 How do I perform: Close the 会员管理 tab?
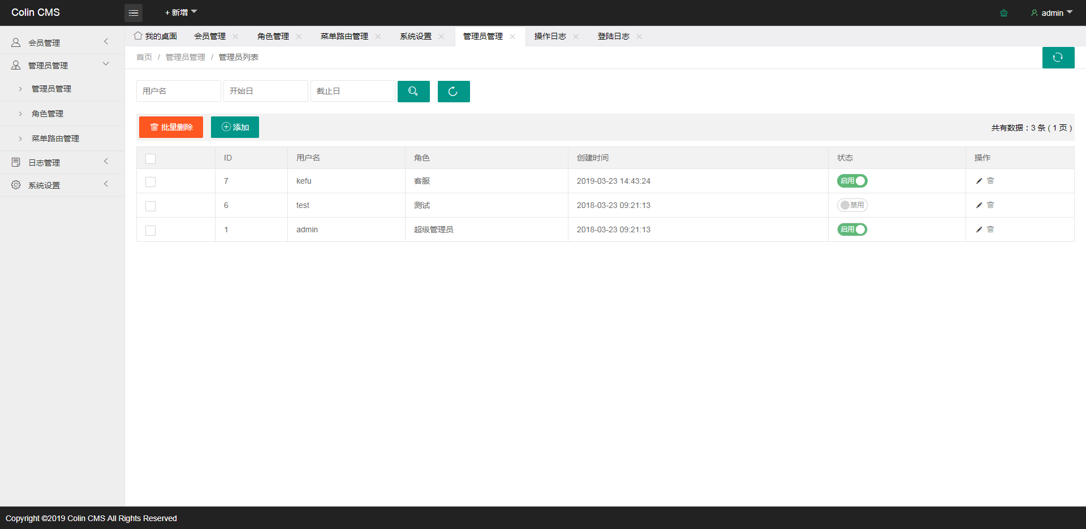(235, 36)
